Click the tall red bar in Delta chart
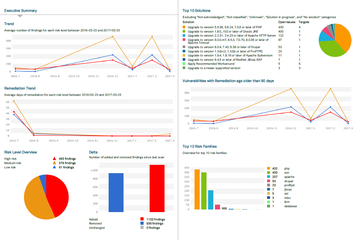355x240 pixels. (157, 188)
